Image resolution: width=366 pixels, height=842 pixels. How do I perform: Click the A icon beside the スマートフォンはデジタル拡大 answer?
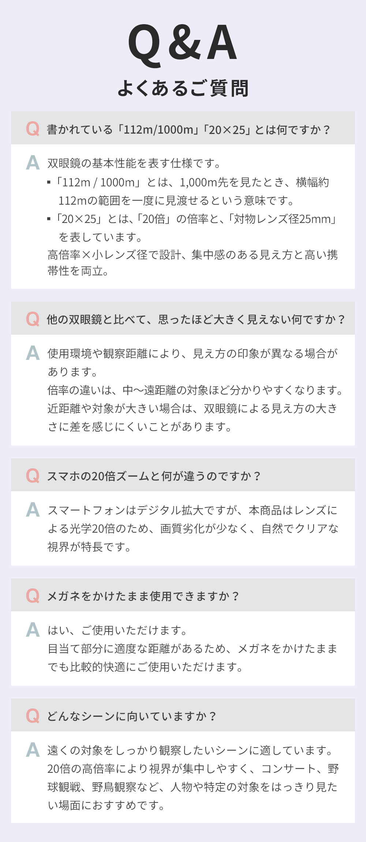(33, 510)
